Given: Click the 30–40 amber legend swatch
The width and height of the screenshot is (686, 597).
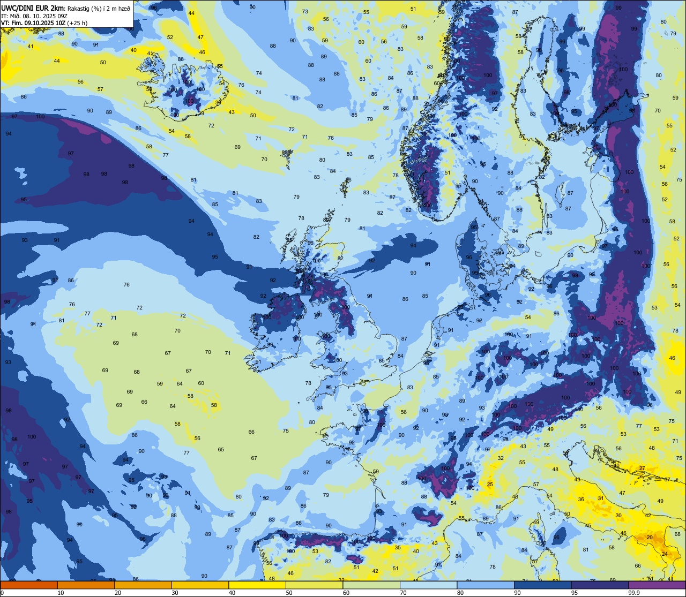Looking at the screenshot, I should pyautogui.click(x=200, y=585).
